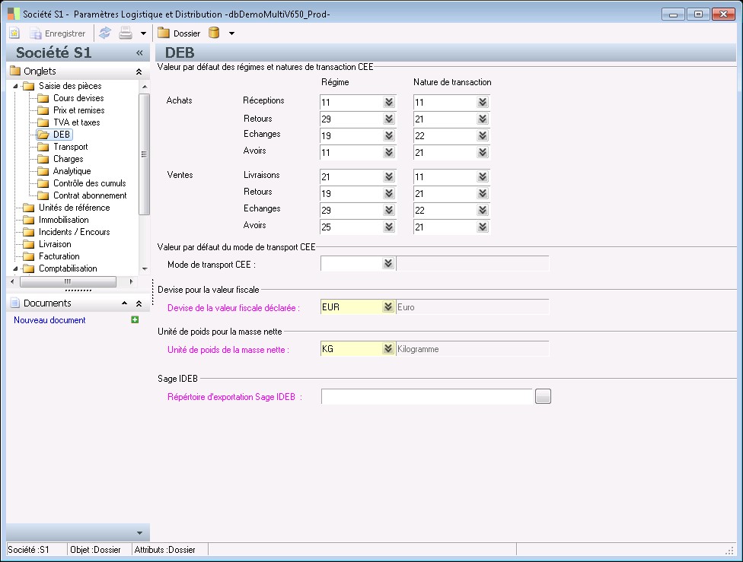The width and height of the screenshot is (743, 562).
Task: Click the Enregistrer save icon
Action: (36, 33)
